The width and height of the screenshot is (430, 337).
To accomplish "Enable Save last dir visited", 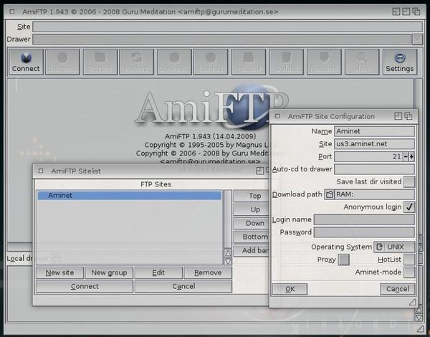I will click(x=409, y=182).
